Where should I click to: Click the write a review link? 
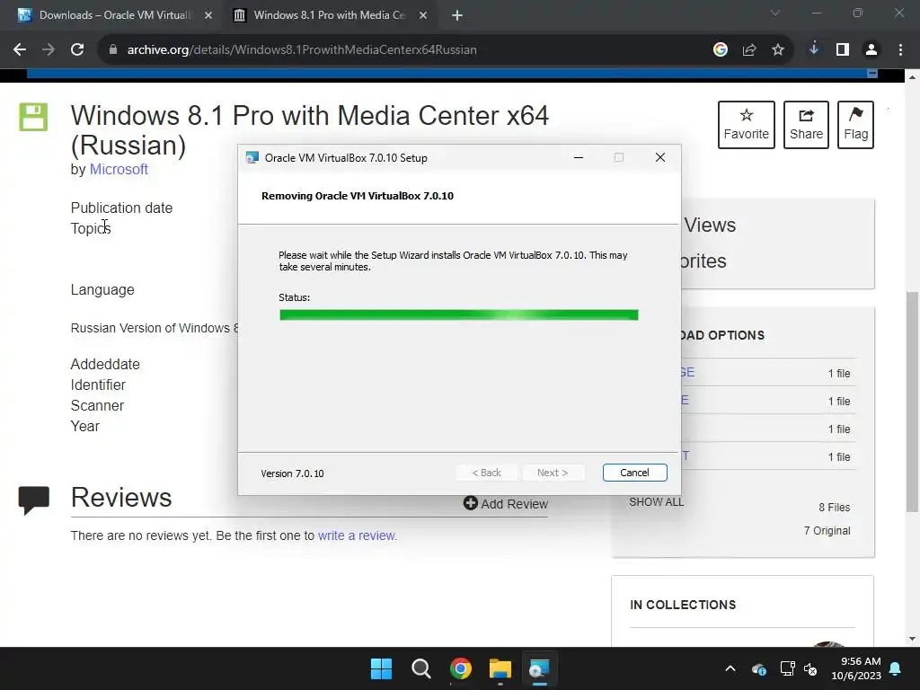(356, 535)
